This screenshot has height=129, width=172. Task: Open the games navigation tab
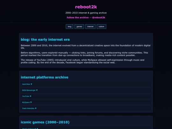tap(79, 26)
